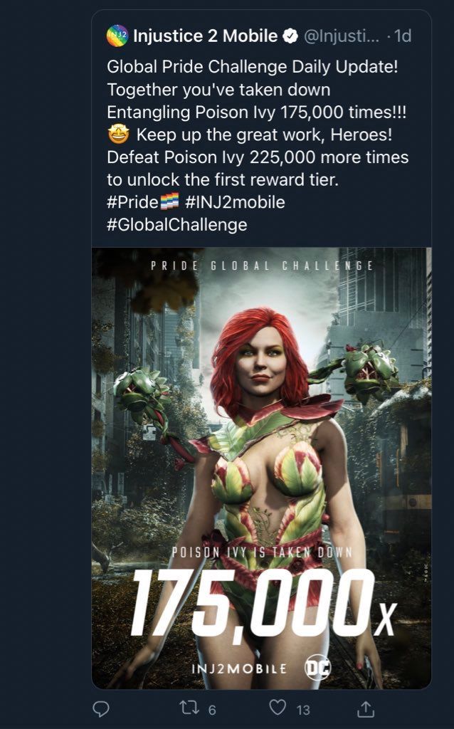Follow the #GlobalChallenge hashtag link
The width and height of the screenshot is (454, 729).
[176, 225]
